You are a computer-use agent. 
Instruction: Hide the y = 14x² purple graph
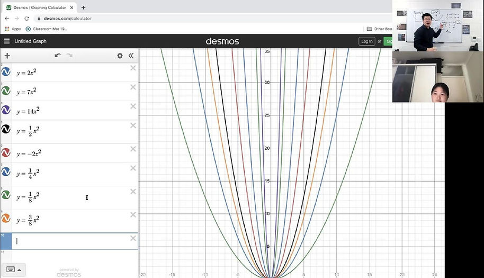pyautogui.click(x=6, y=110)
